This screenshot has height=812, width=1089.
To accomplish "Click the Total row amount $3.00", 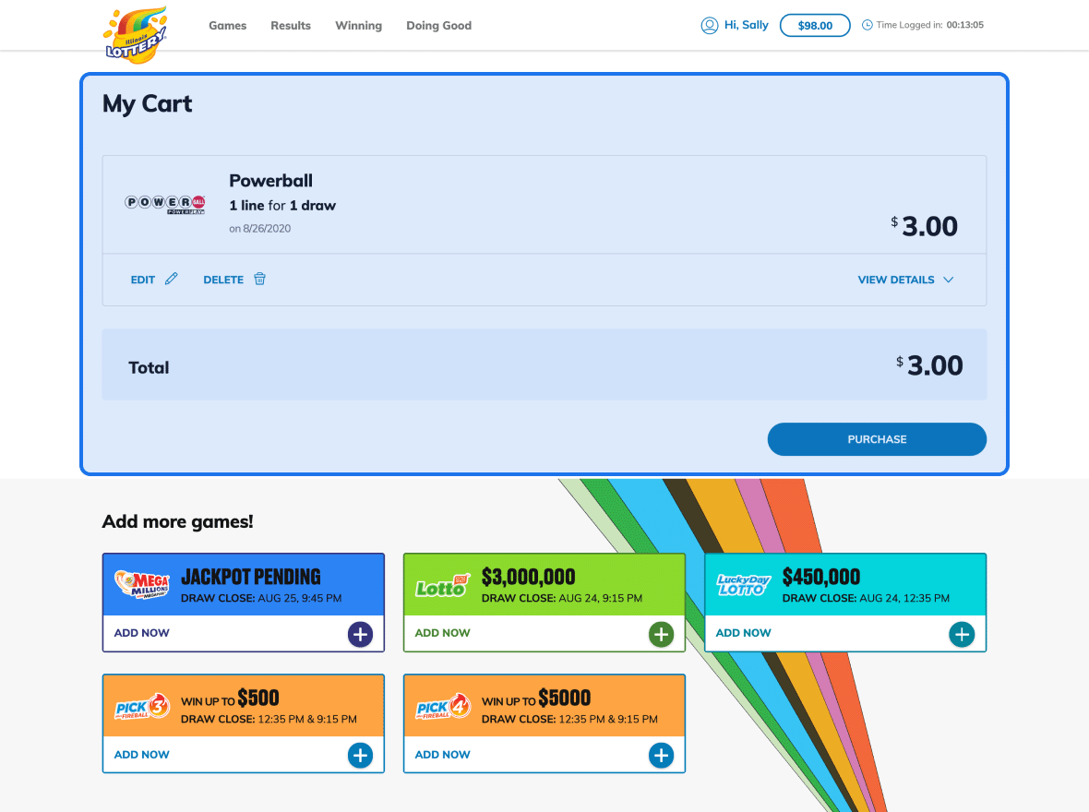I will coord(929,365).
